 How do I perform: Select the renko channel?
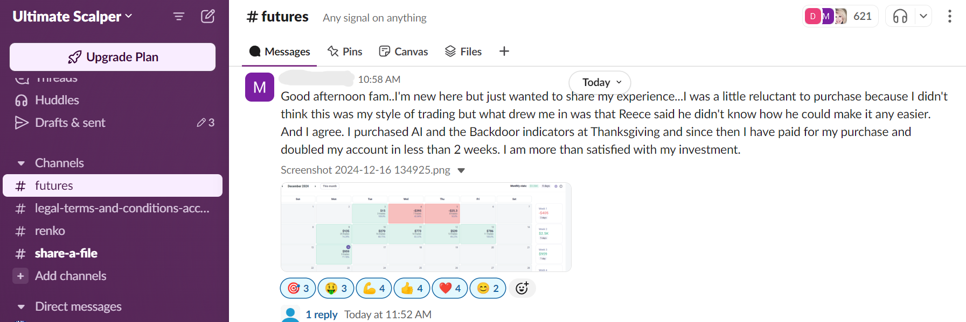tap(50, 231)
